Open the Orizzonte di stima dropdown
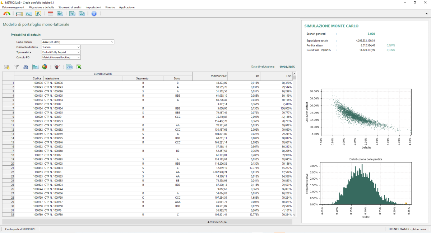The image size is (431, 233). pos(78,47)
